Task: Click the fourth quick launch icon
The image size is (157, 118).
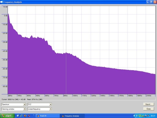Action: tap(29, 116)
